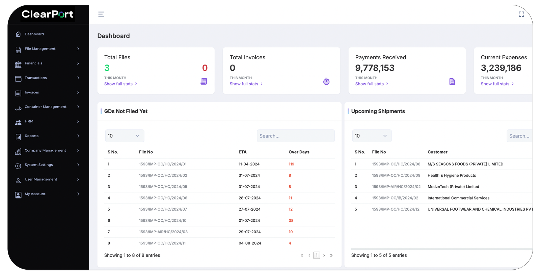540x274 pixels.
Task: Click file 1593/IMP-OC/HC/2024/01 in GDs table
Action: click(x=163, y=164)
